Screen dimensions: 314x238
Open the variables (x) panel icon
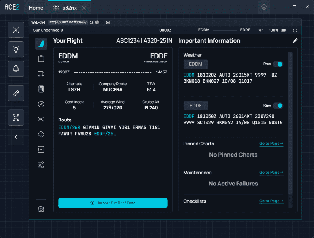click(16, 30)
